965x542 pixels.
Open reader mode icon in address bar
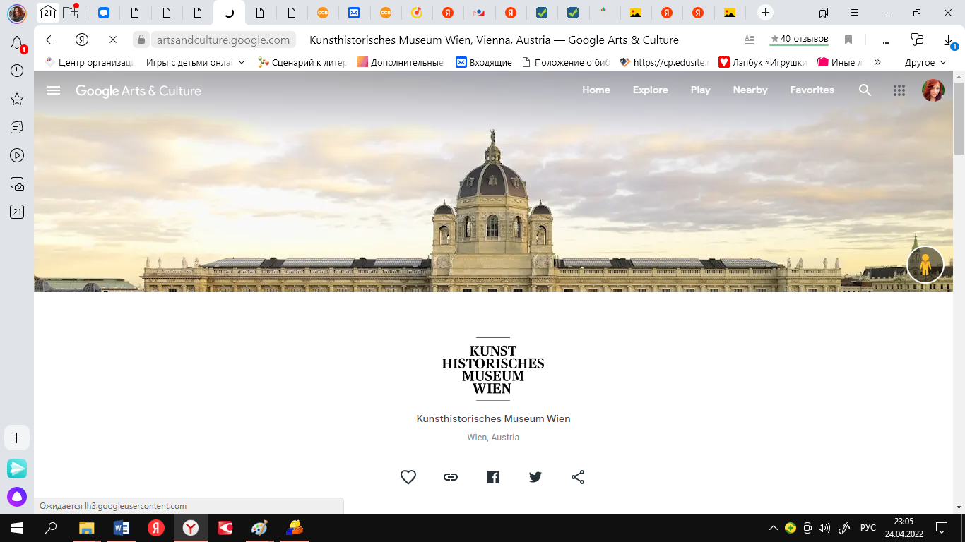(750, 40)
